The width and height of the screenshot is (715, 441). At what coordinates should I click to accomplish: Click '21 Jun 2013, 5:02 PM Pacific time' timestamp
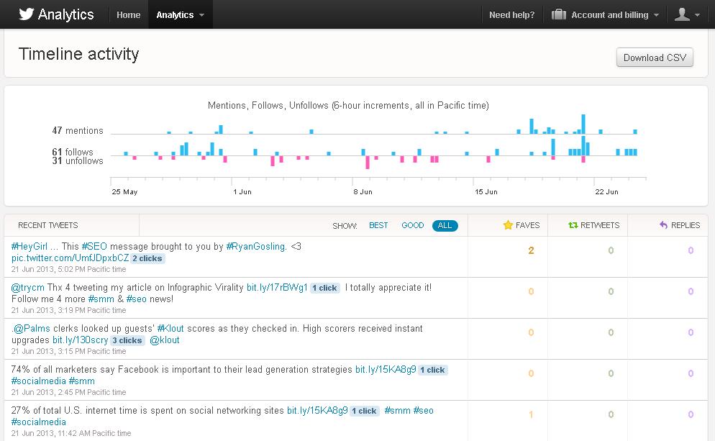(x=68, y=270)
